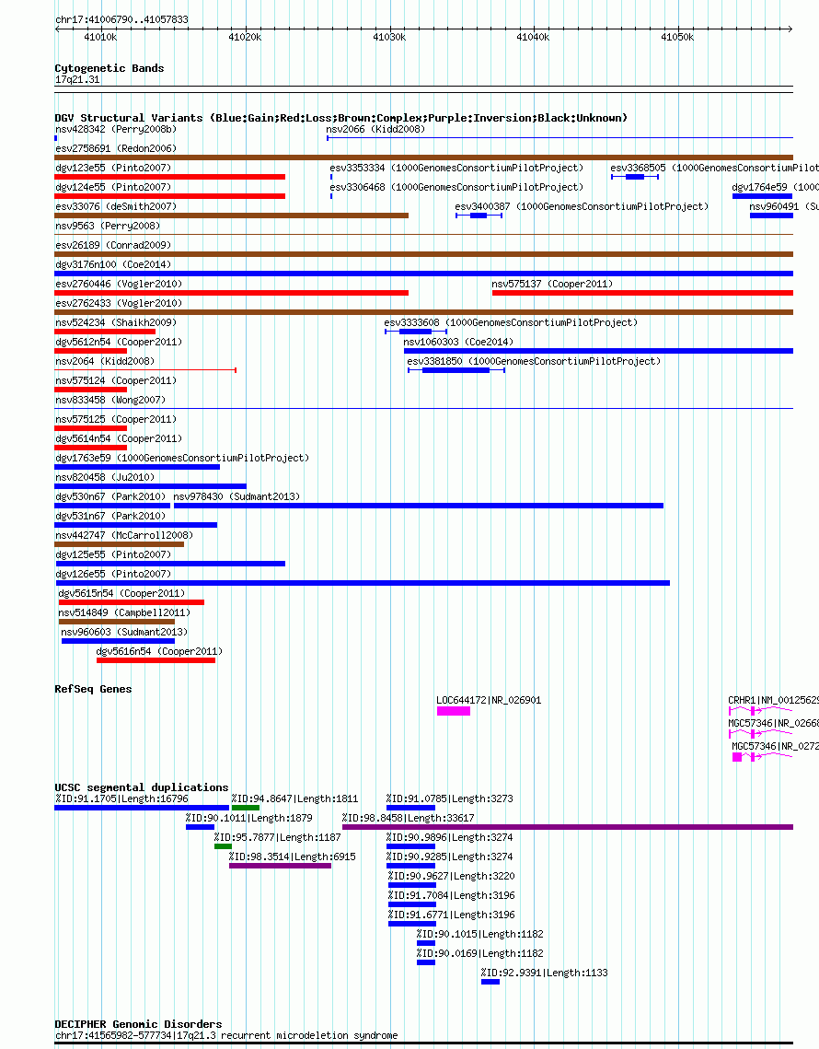Select the esv33076 (deSmith2007) complex bar

tap(231, 216)
